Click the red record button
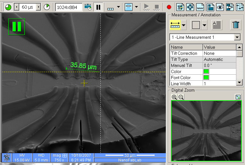245x165 pixels. [x=169, y=7]
